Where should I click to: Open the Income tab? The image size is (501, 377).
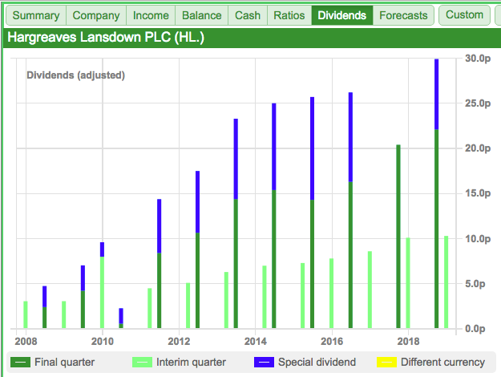point(151,15)
